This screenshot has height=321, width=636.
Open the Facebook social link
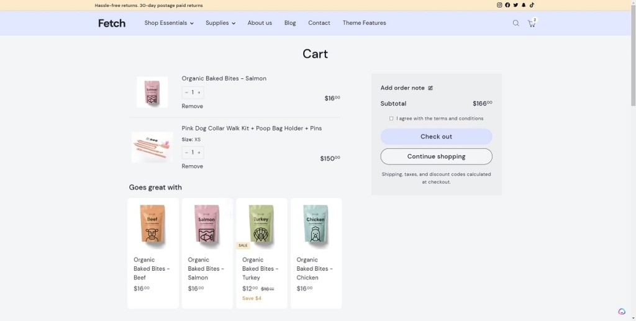507,5
